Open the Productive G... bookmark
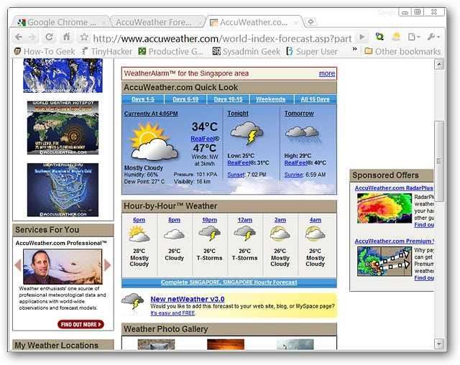 (x=171, y=52)
